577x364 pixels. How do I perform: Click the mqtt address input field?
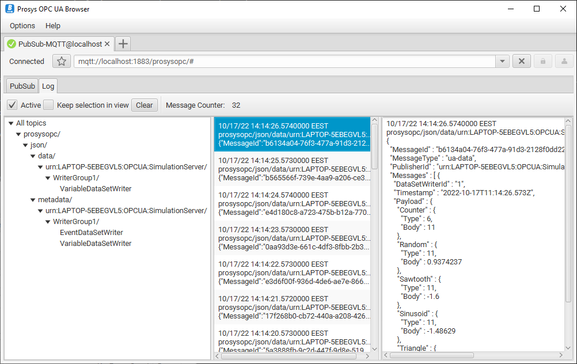point(284,61)
